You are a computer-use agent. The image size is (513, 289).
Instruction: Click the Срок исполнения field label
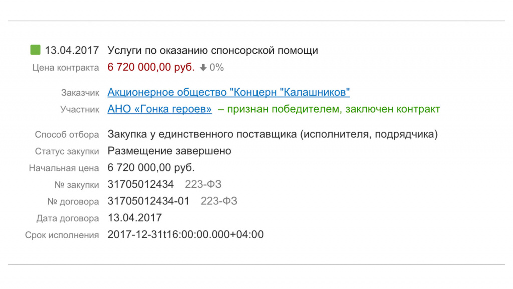(x=62, y=235)
